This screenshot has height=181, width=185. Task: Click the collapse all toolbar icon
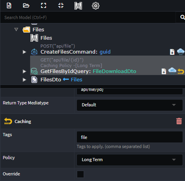[x=61, y=6]
